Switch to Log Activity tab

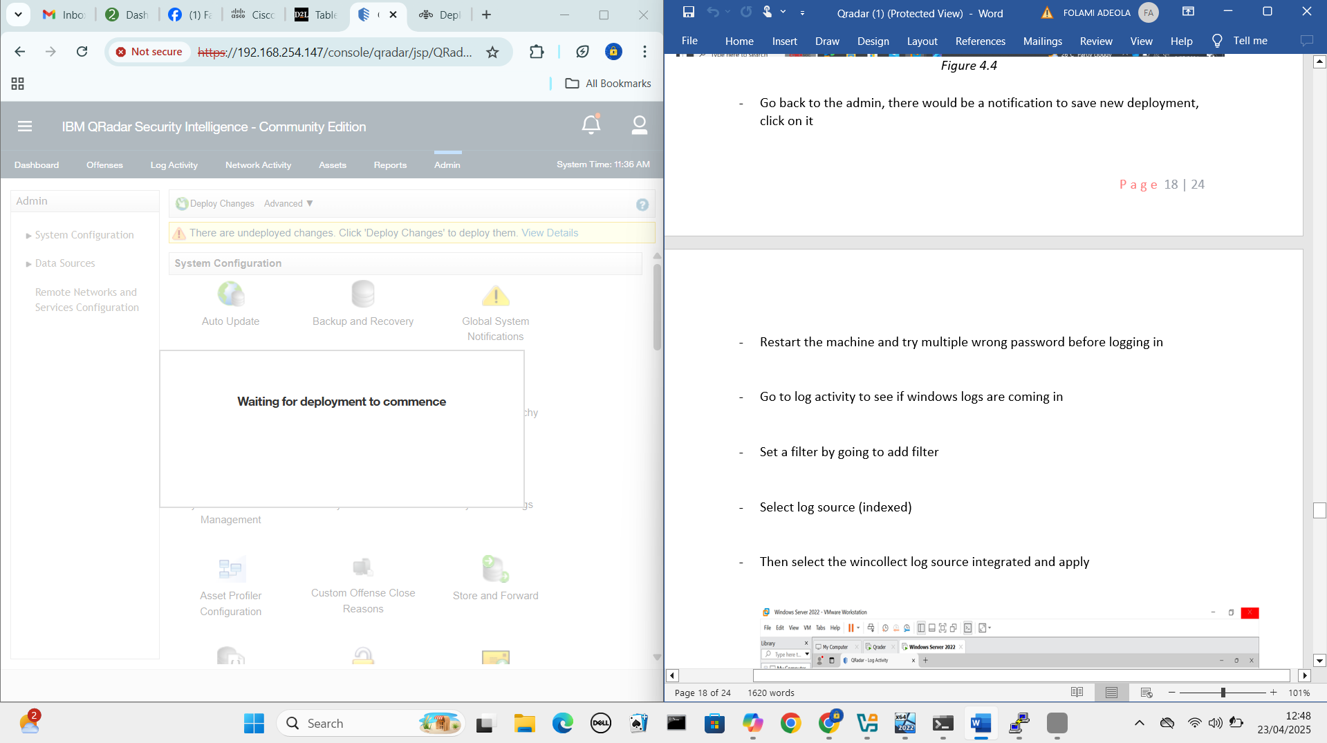(x=174, y=164)
